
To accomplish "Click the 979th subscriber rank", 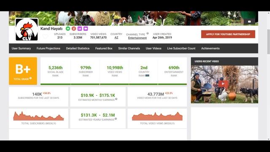I will point(86,68).
